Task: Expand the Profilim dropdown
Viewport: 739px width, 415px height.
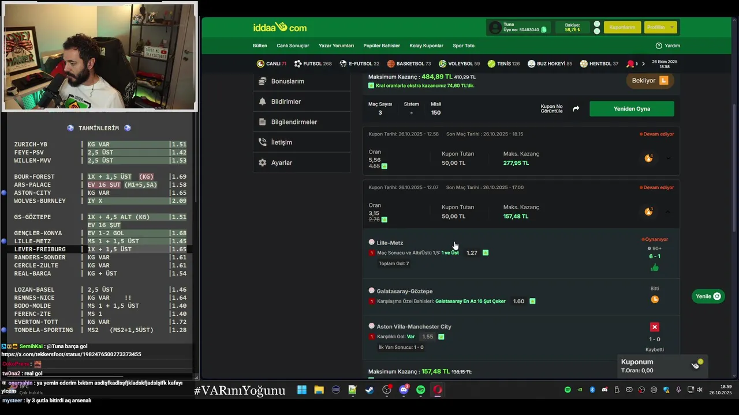Action: tap(660, 27)
